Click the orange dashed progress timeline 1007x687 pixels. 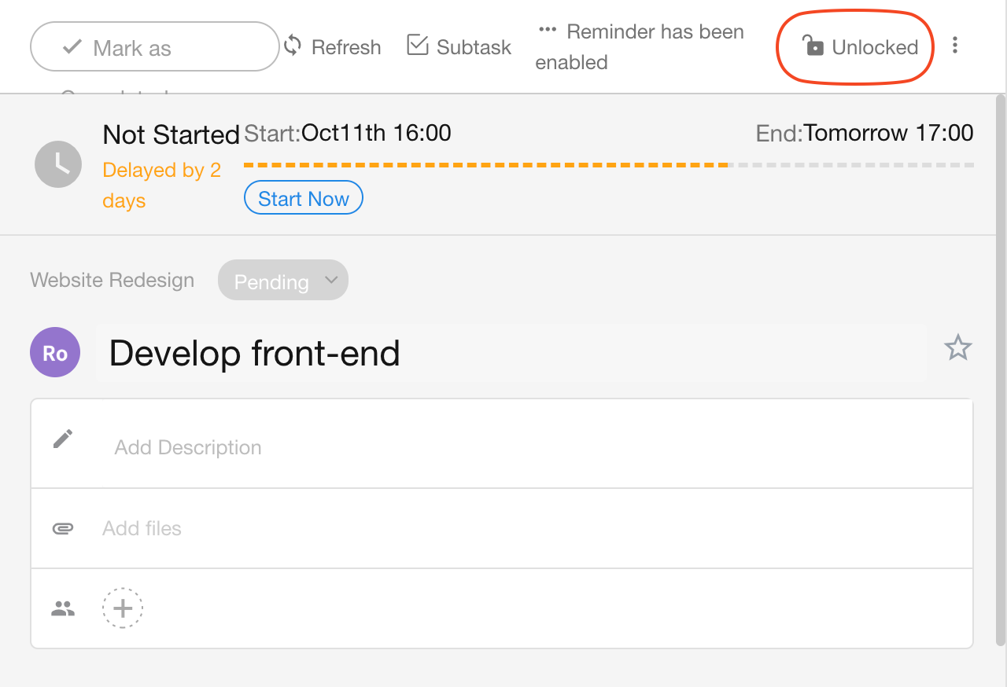[485, 165]
